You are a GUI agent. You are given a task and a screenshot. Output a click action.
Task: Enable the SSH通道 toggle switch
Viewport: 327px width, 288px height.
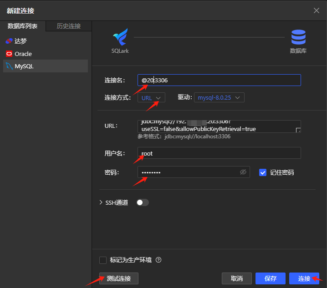pos(143,202)
